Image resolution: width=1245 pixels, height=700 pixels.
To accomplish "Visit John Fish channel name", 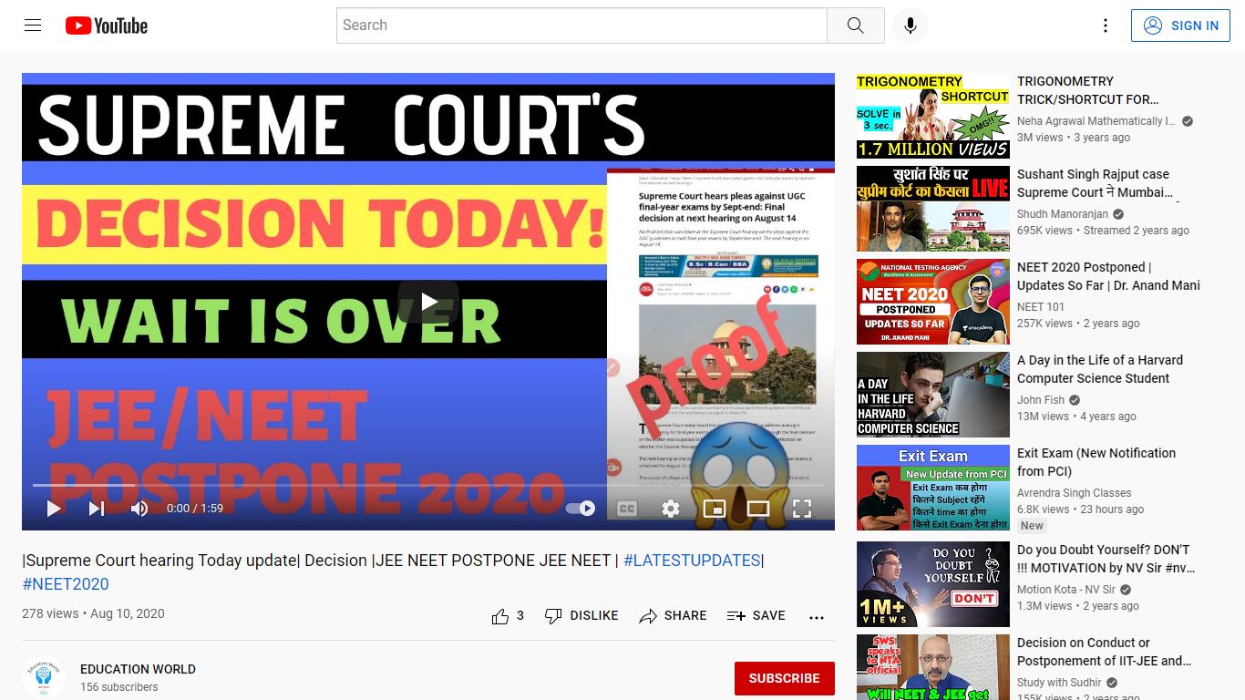I will point(1041,400).
